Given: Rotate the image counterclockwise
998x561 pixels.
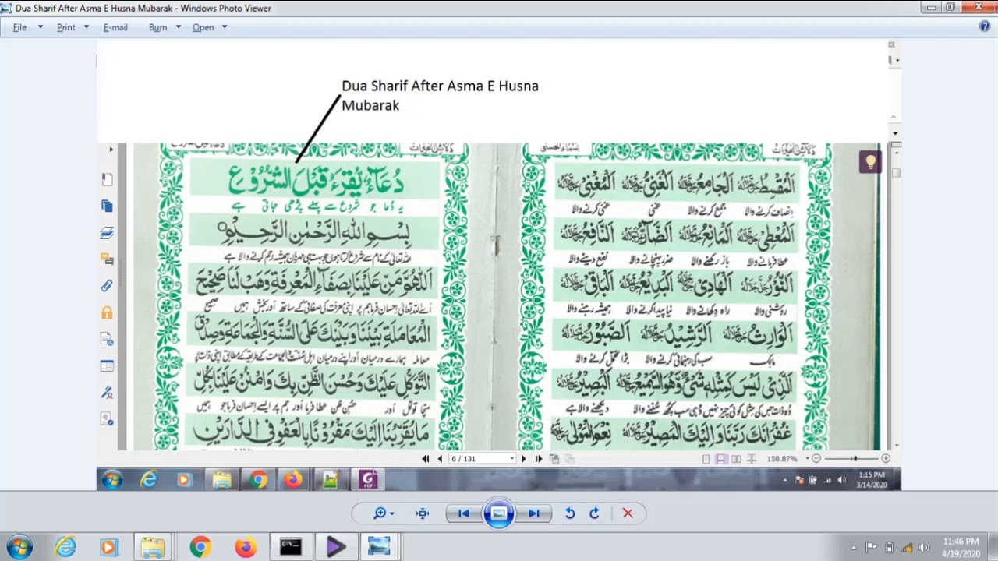Looking at the screenshot, I should point(570,513).
